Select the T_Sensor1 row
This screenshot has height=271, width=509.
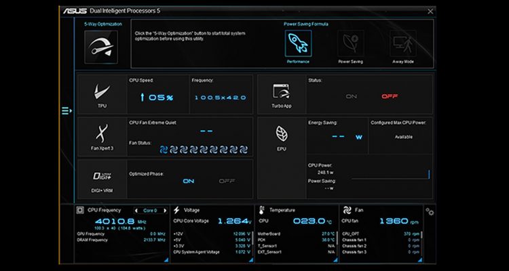297,246
